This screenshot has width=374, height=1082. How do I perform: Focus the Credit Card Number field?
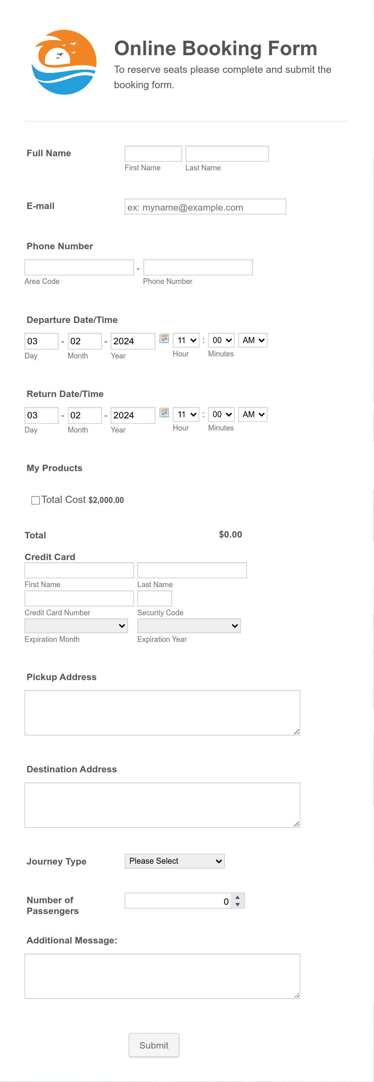79,598
